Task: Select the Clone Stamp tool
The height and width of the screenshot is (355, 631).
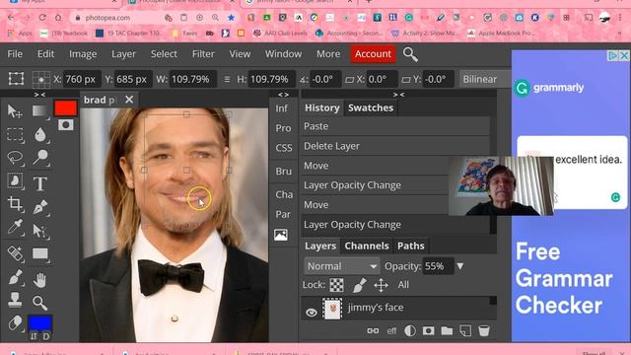Action: click(16, 300)
